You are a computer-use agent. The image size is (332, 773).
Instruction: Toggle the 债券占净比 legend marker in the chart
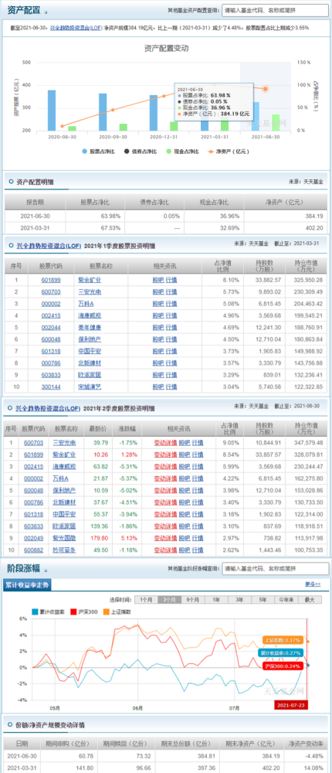click(127, 152)
